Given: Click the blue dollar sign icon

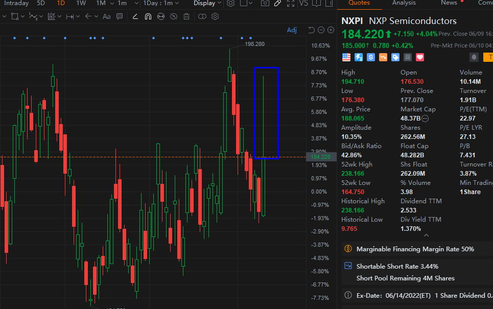Looking at the screenshot, I should coord(371,57).
